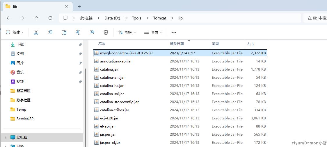Click Tomcat breadcrumb
327x147 pixels.
tap(160, 18)
